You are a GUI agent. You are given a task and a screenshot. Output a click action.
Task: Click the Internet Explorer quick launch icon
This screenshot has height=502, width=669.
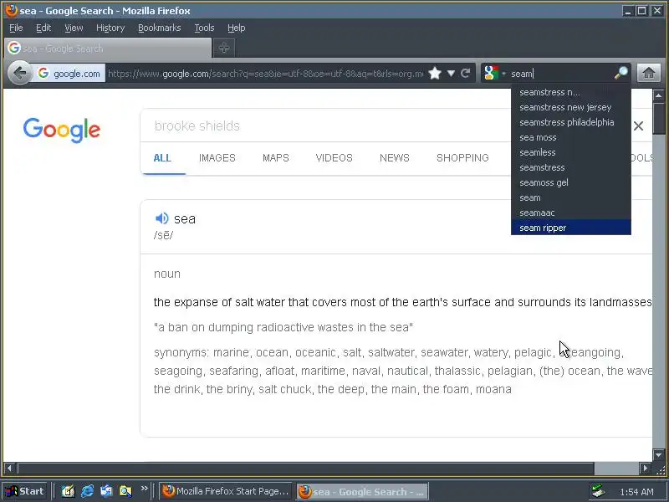click(x=88, y=491)
